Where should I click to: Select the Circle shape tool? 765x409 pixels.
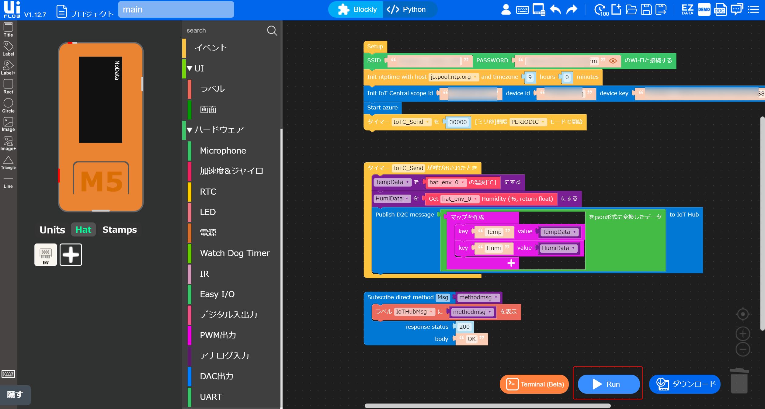click(x=8, y=105)
